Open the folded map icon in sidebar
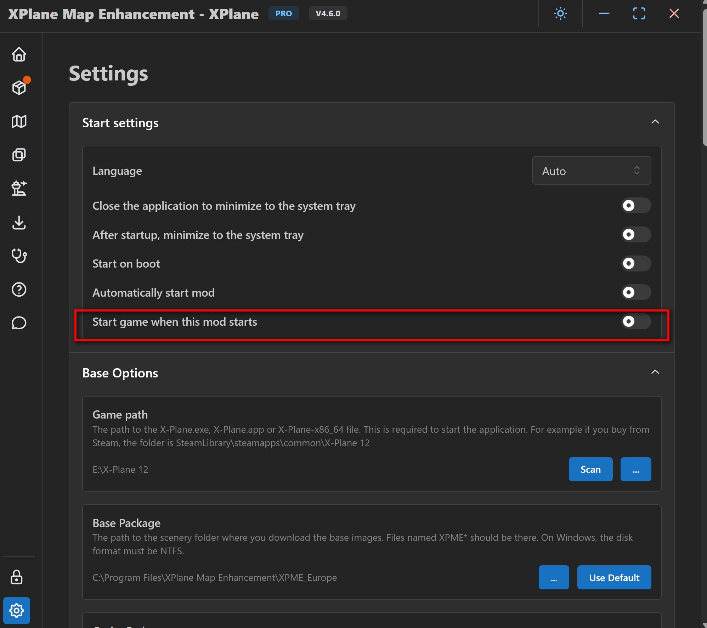707x628 pixels. click(x=19, y=121)
